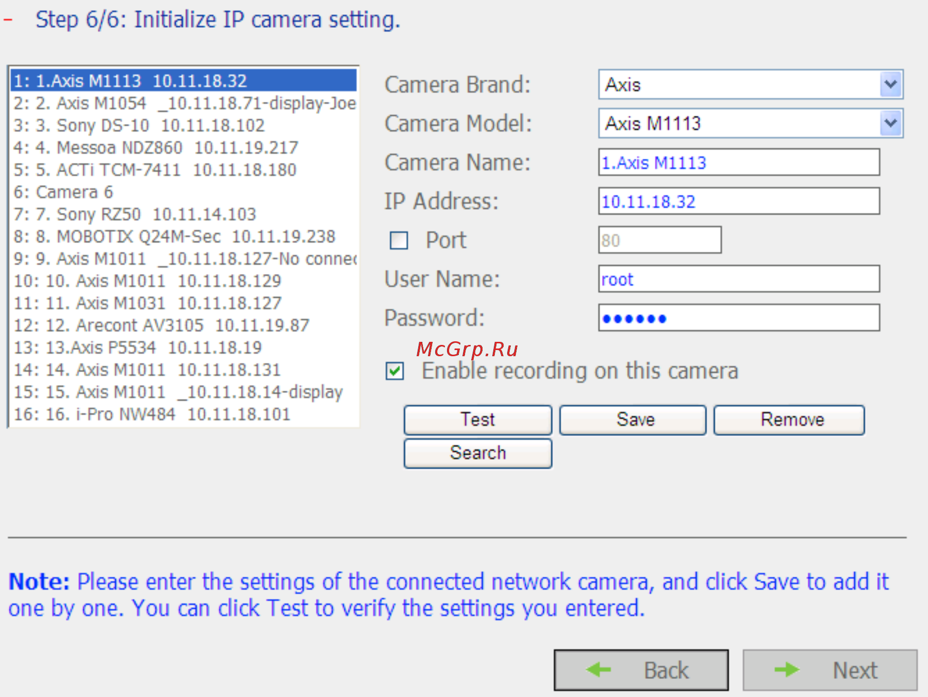Tick the Port checkbox

tap(399, 240)
